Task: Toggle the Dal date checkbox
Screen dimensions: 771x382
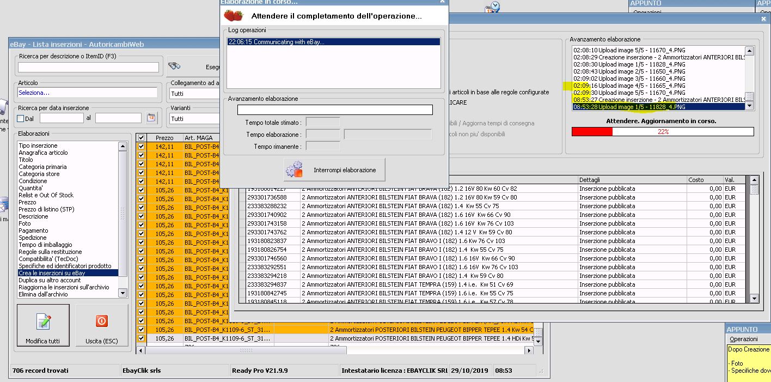Action: (21, 118)
